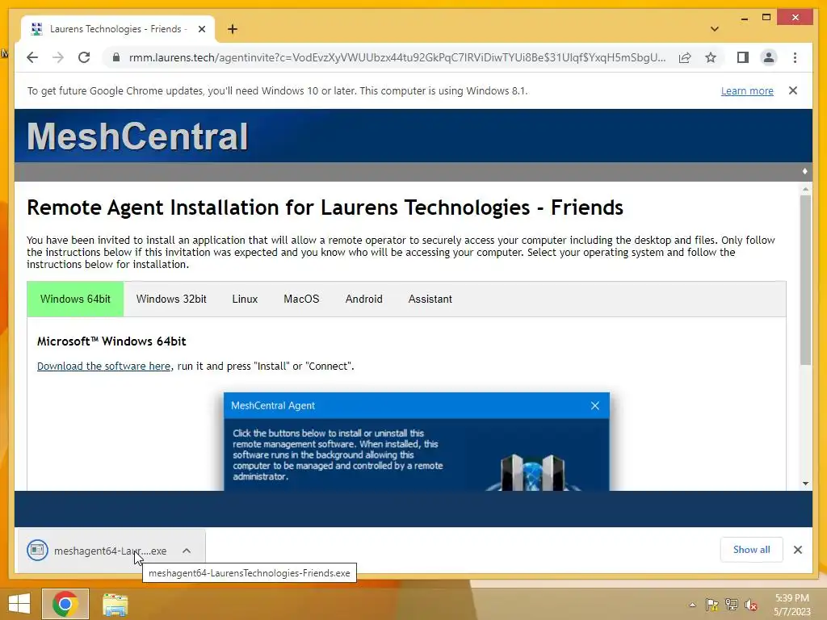Click the Microsoft Windows 64bit heading
Screen dimensions: 827x620
point(111,341)
